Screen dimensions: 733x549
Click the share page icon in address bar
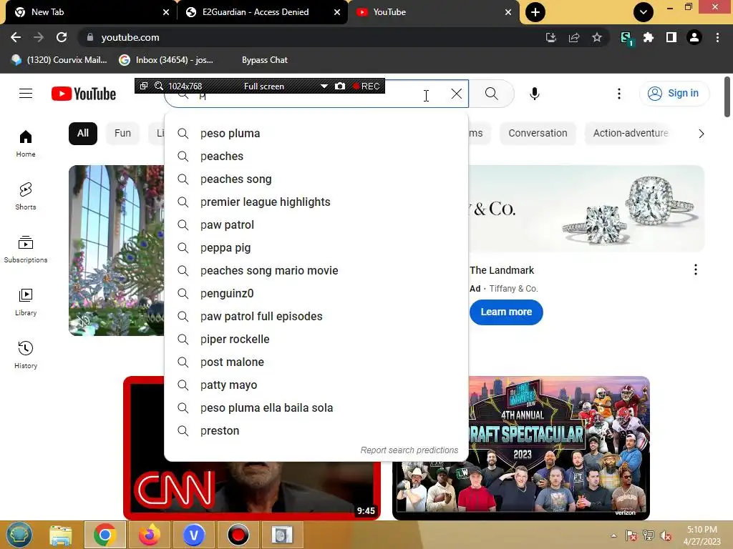[x=574, y=37]
